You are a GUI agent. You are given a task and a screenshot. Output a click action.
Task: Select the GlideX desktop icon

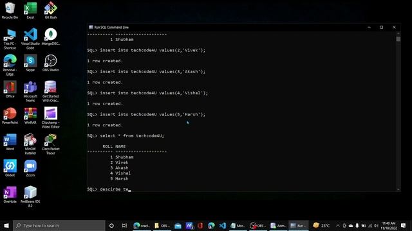[x=10, y=168]
